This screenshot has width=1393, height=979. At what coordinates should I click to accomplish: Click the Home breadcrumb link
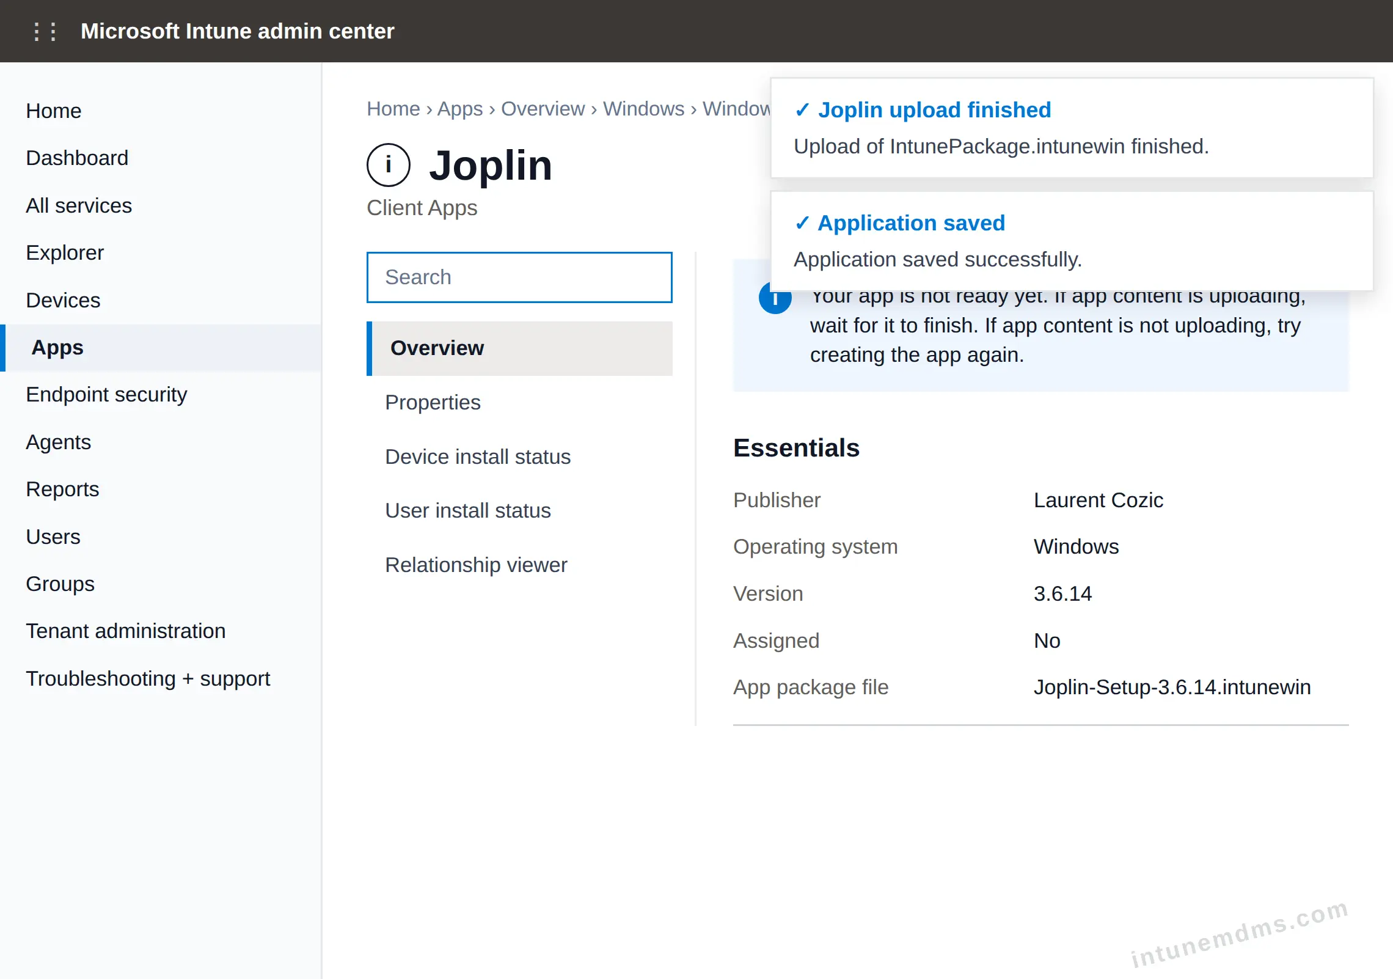pos(393,108)
